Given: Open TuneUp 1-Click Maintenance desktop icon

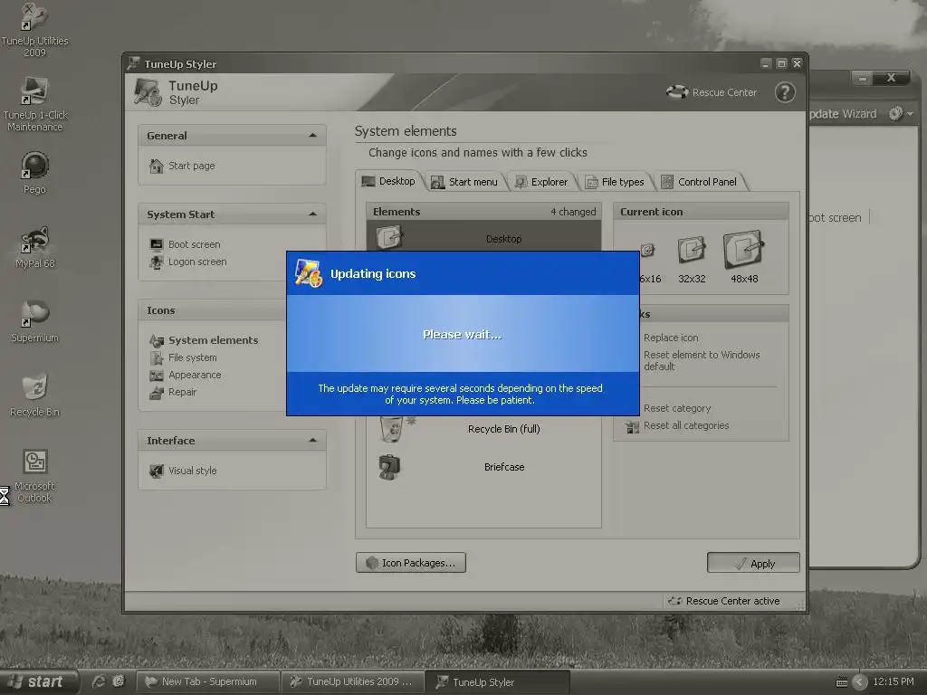Looking at the screenshot, I should [34, 104].
